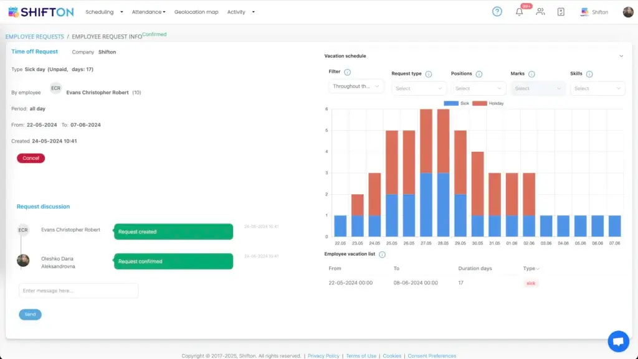Click info icon next to Request type
Screen dimensions: 638x359
pyautogui.click(x=429, y=74)
